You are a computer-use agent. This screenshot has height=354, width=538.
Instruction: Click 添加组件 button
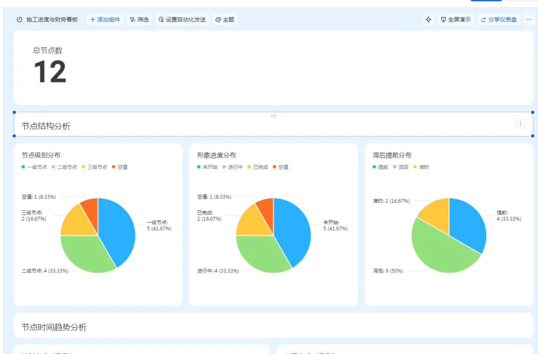point(105,19)
